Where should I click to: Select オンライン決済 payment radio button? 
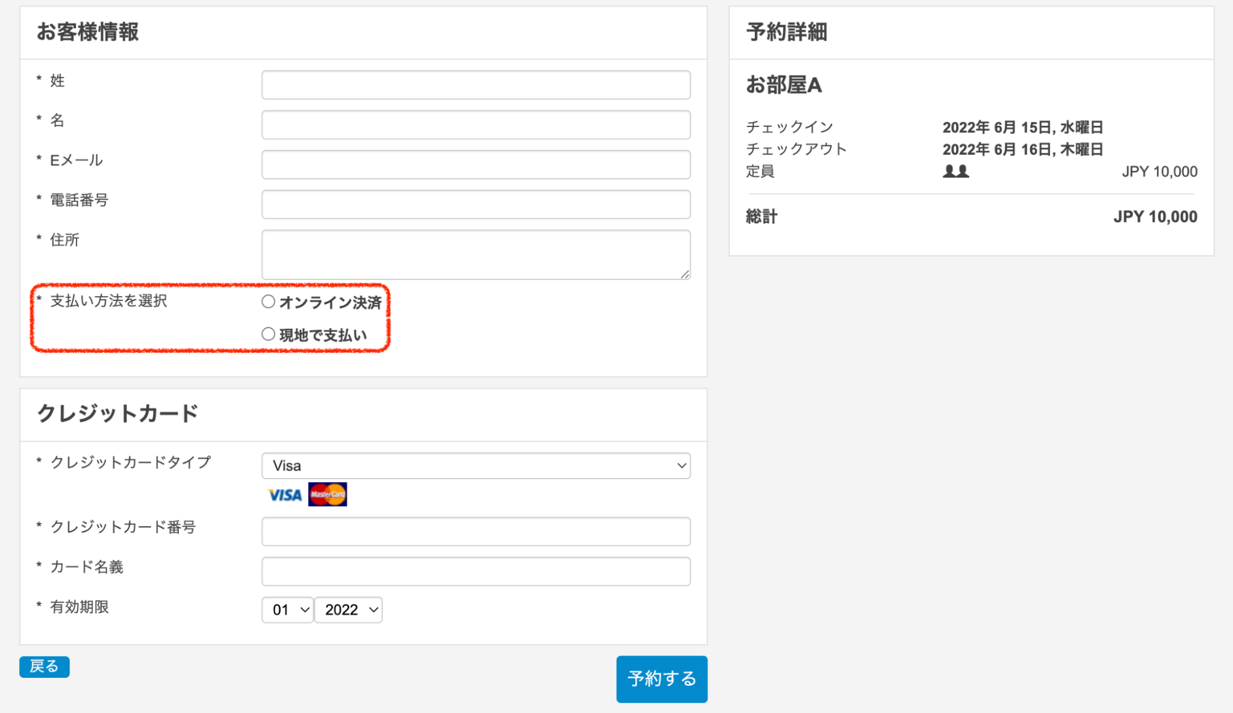click(268, 302)
